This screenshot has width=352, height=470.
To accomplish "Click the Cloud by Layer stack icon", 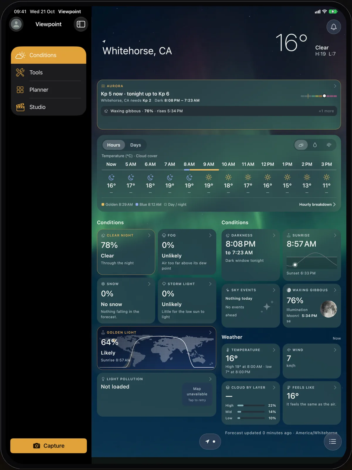I will click(228, 387).
